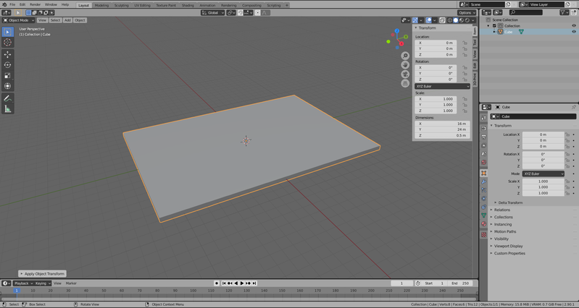This screenshot has height=308, width=579.
Task: Toggle Collection visibility eye in outliner
Action: pos(574,26)
